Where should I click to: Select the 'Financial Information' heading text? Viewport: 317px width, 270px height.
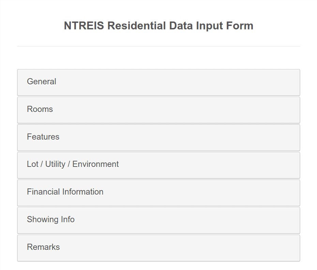coord(65,192)
